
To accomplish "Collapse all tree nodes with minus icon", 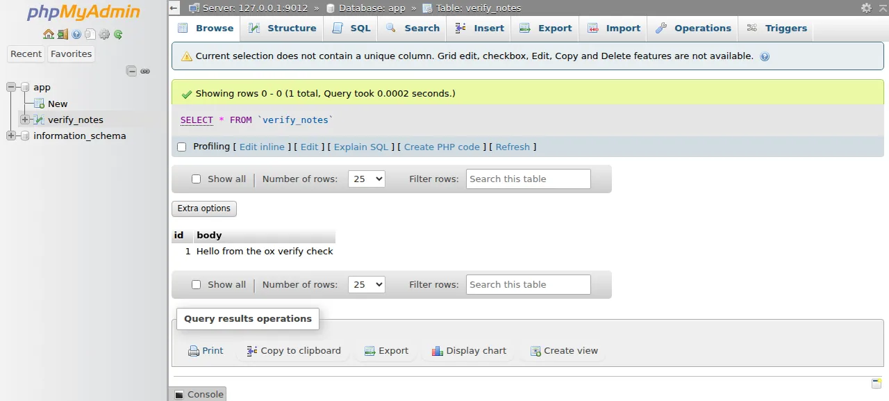I will pyautogui.click(x=131, y=71).
